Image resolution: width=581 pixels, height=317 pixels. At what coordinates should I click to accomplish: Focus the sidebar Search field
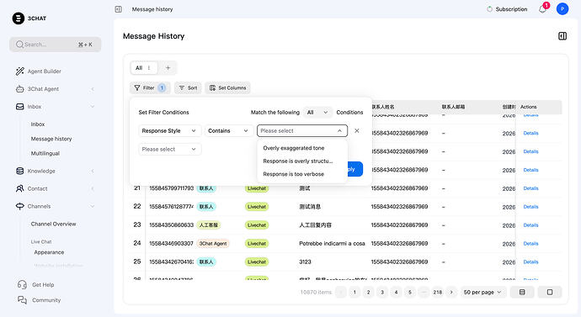pos(56,45)
